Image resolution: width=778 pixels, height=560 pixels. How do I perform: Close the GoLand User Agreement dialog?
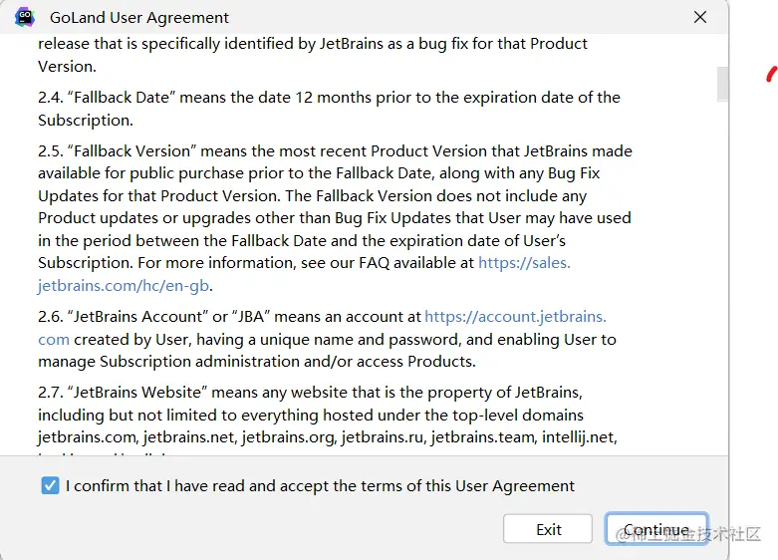click(x=700, y=17)
